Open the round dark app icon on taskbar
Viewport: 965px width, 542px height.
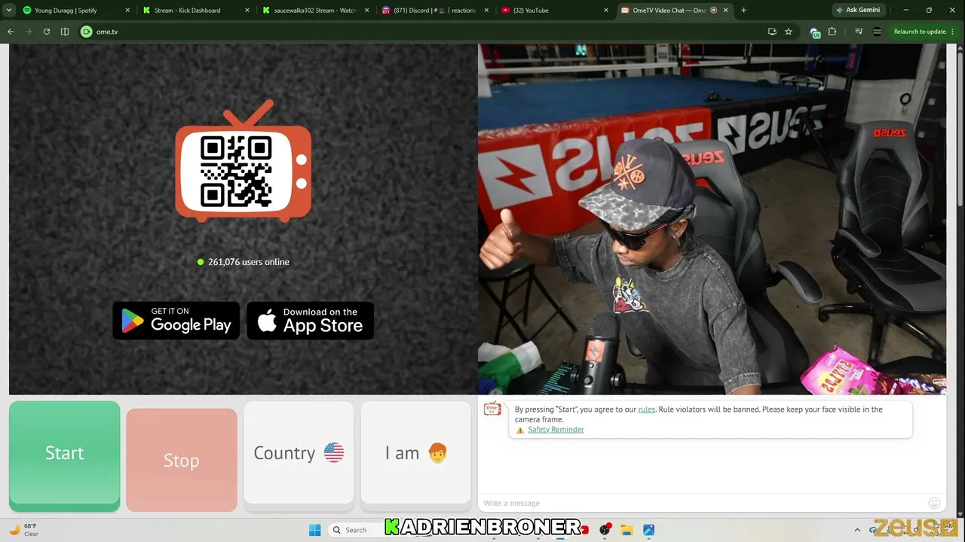click(605, 530)
